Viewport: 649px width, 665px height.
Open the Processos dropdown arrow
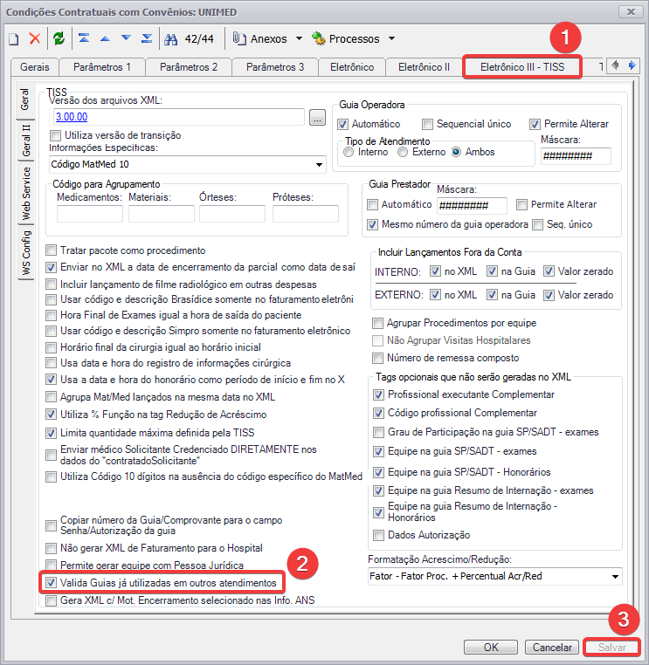(x=391, y=38)
